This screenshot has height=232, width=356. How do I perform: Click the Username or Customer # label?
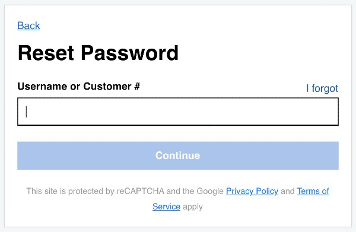[x=78, y=86]
